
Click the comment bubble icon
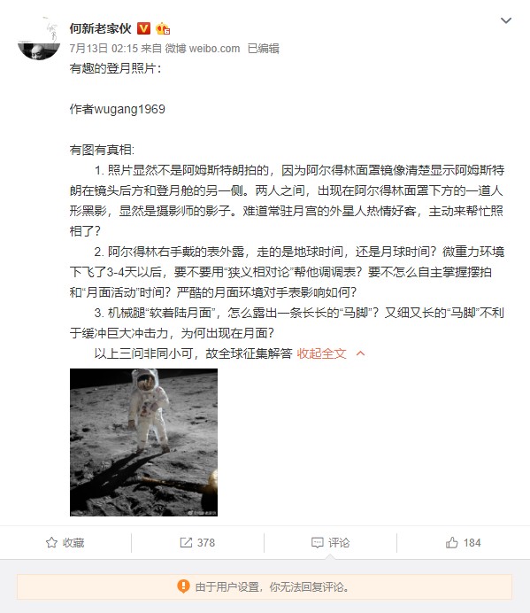pyautogui.click(x=317, y=543)
